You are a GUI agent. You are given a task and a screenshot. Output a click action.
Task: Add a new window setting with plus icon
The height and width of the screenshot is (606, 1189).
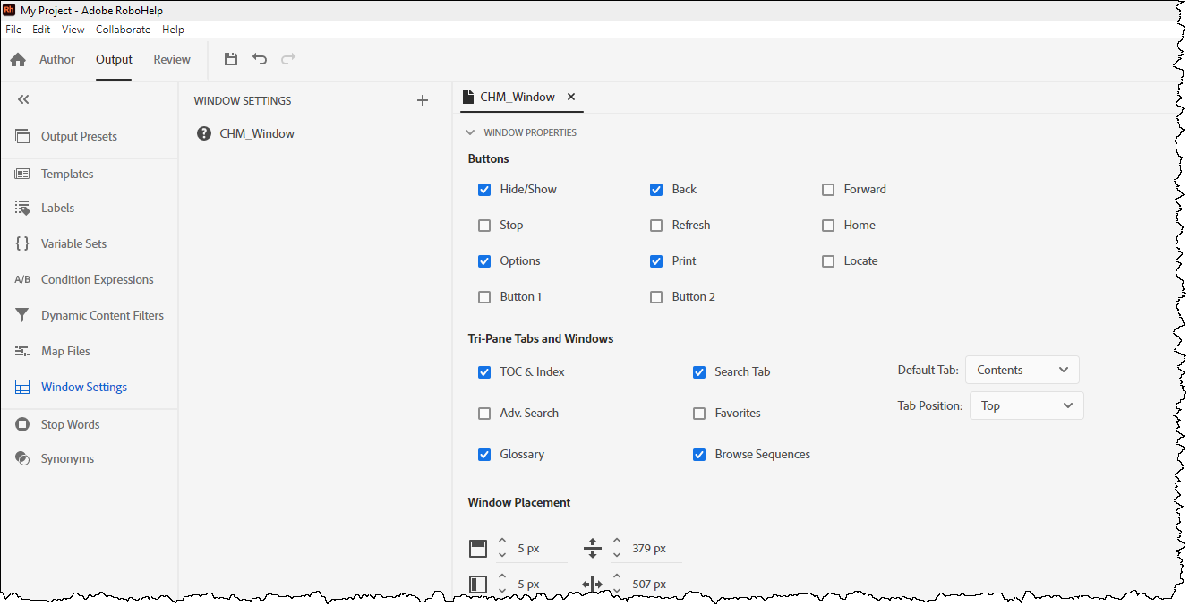tap(423, 100)
